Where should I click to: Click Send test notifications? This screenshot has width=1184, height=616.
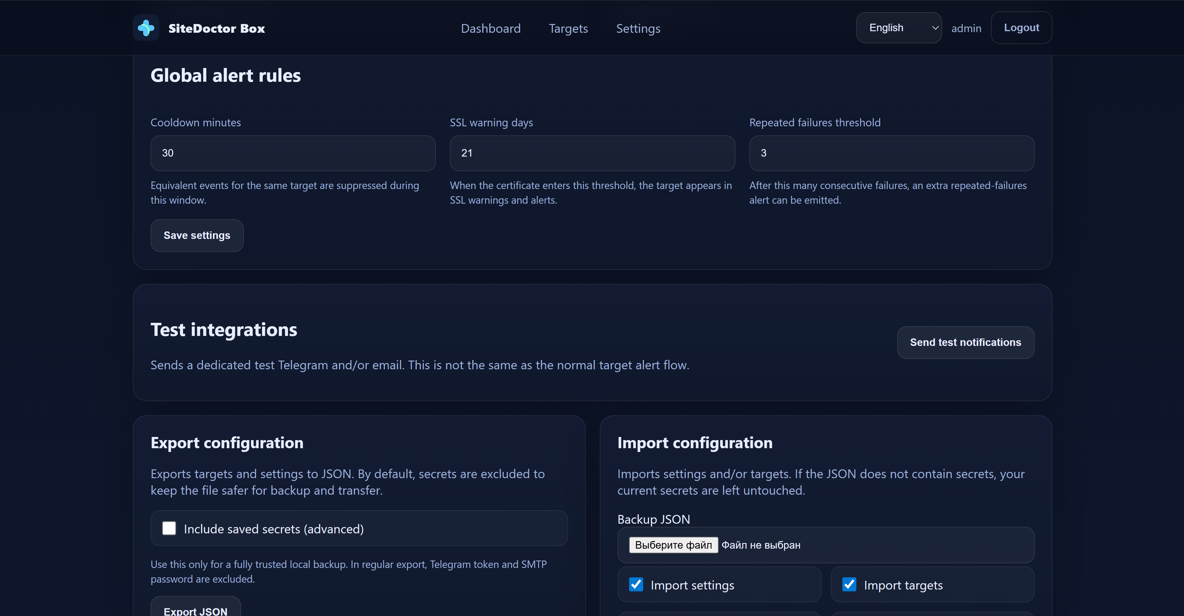click(x=965, y=342)
